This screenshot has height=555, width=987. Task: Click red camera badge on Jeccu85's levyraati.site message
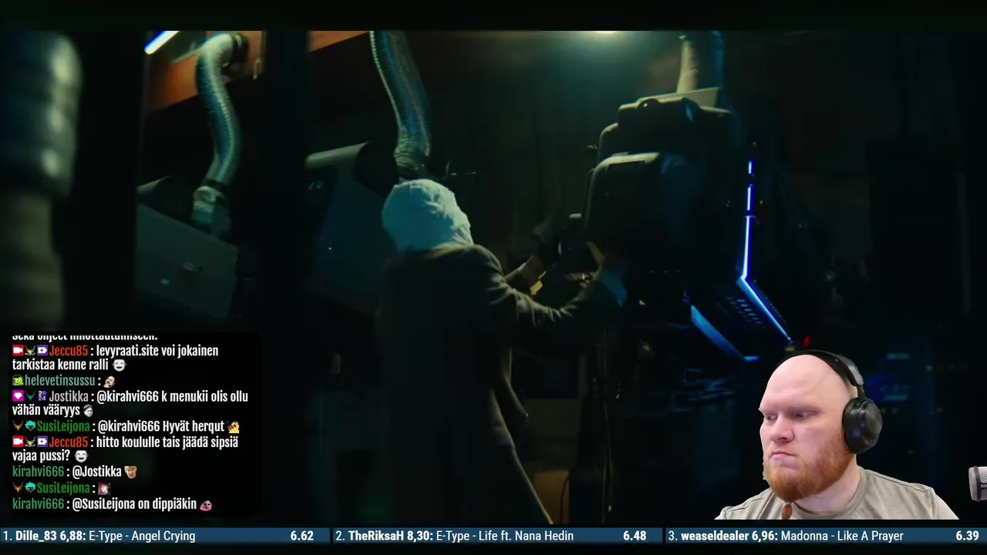(x=18, y=351)
